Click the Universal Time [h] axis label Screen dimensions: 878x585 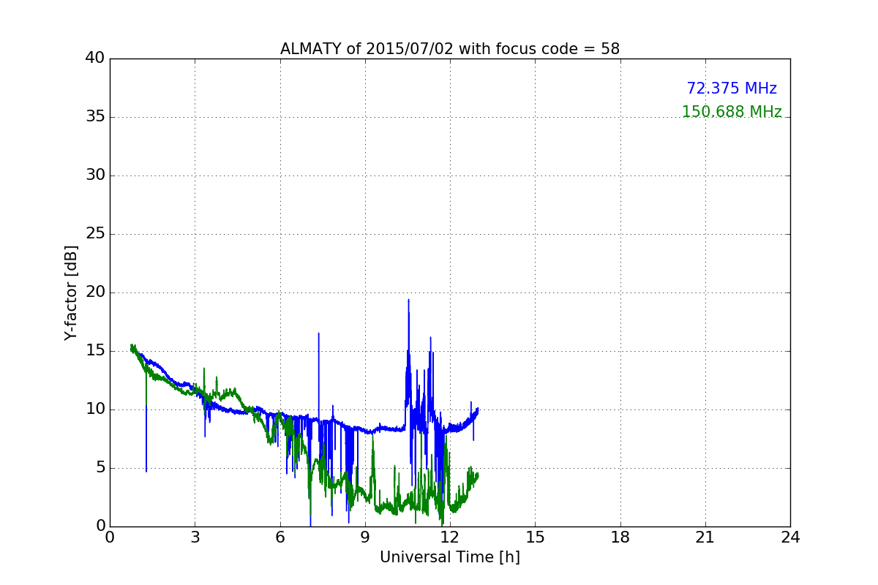coord(450,557)
